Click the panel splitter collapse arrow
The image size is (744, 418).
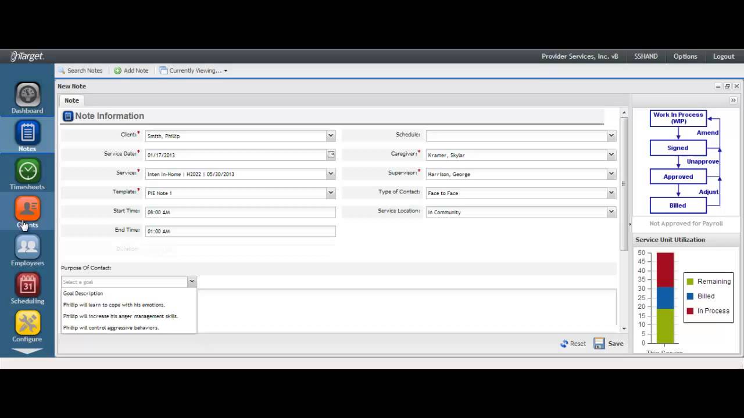click(x=630, y=224)
